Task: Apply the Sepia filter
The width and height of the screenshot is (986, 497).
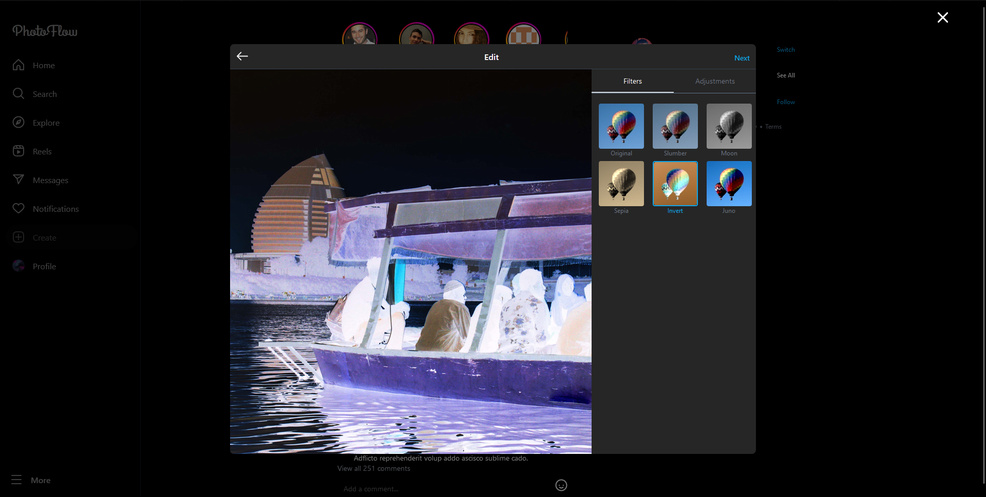Action: coord(621,184)
